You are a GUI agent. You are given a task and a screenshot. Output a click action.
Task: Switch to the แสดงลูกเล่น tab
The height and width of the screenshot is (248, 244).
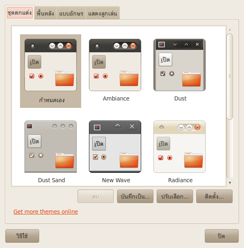coord(103,13)
